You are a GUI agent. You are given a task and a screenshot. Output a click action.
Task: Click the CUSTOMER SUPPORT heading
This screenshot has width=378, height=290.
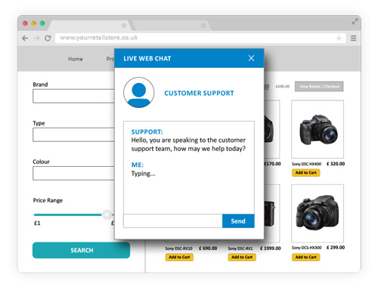pyautogui.click(x=199, y=93)
